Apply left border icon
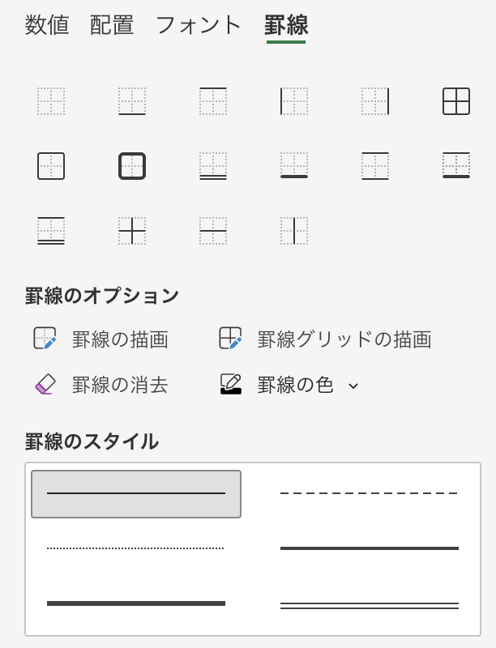496x648 pixels. pyautogui.click(x=294, y=101)
